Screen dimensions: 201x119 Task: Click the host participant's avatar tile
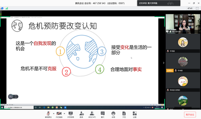pos(183,62)
